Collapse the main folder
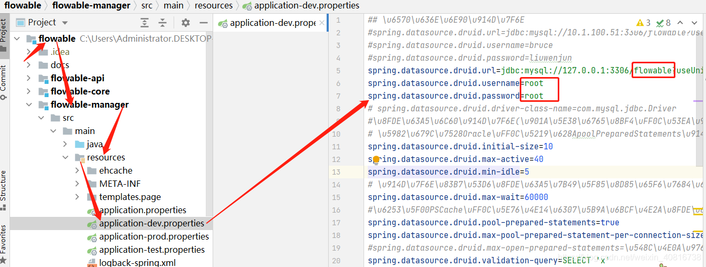 tap(53, 131)
